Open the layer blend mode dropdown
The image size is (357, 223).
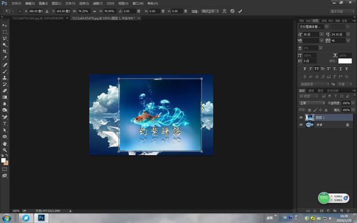pos(312,103)
